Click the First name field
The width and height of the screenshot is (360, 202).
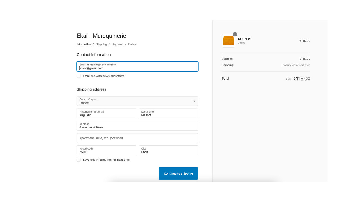pos(106,113)
